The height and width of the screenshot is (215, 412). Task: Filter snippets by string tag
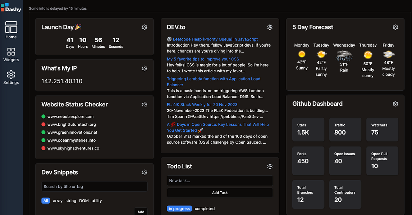click(x=71, y=201)
